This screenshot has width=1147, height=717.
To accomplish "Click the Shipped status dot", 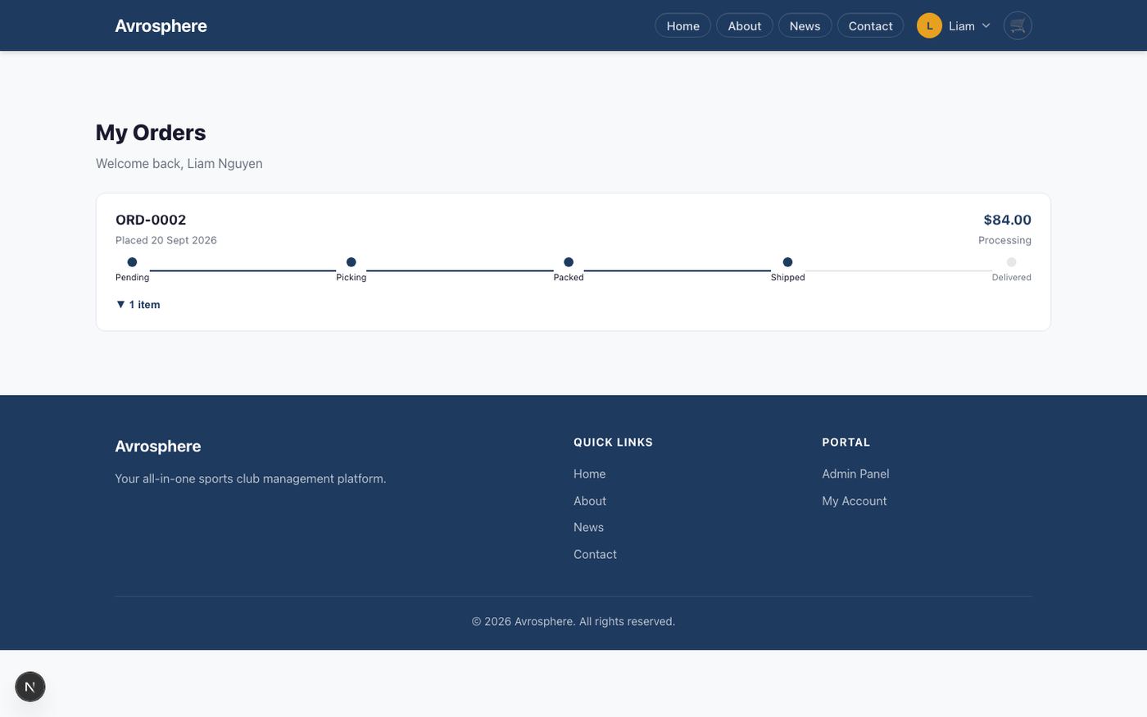I will [x=787, y=262].
